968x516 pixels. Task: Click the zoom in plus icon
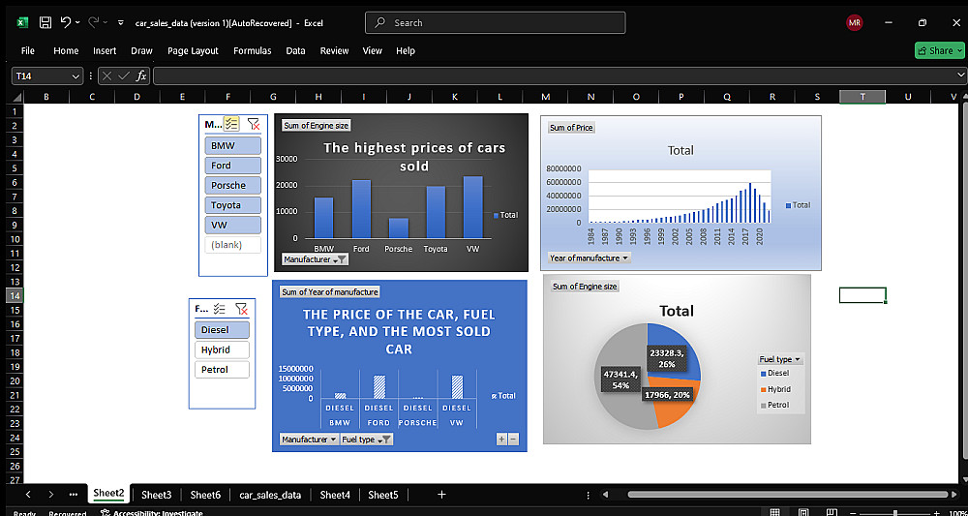(936, 513)
